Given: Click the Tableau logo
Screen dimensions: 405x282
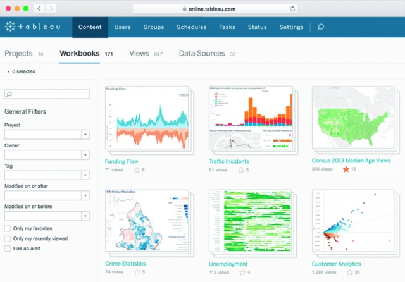Looking at the screenshot, I should coord(33,27).
